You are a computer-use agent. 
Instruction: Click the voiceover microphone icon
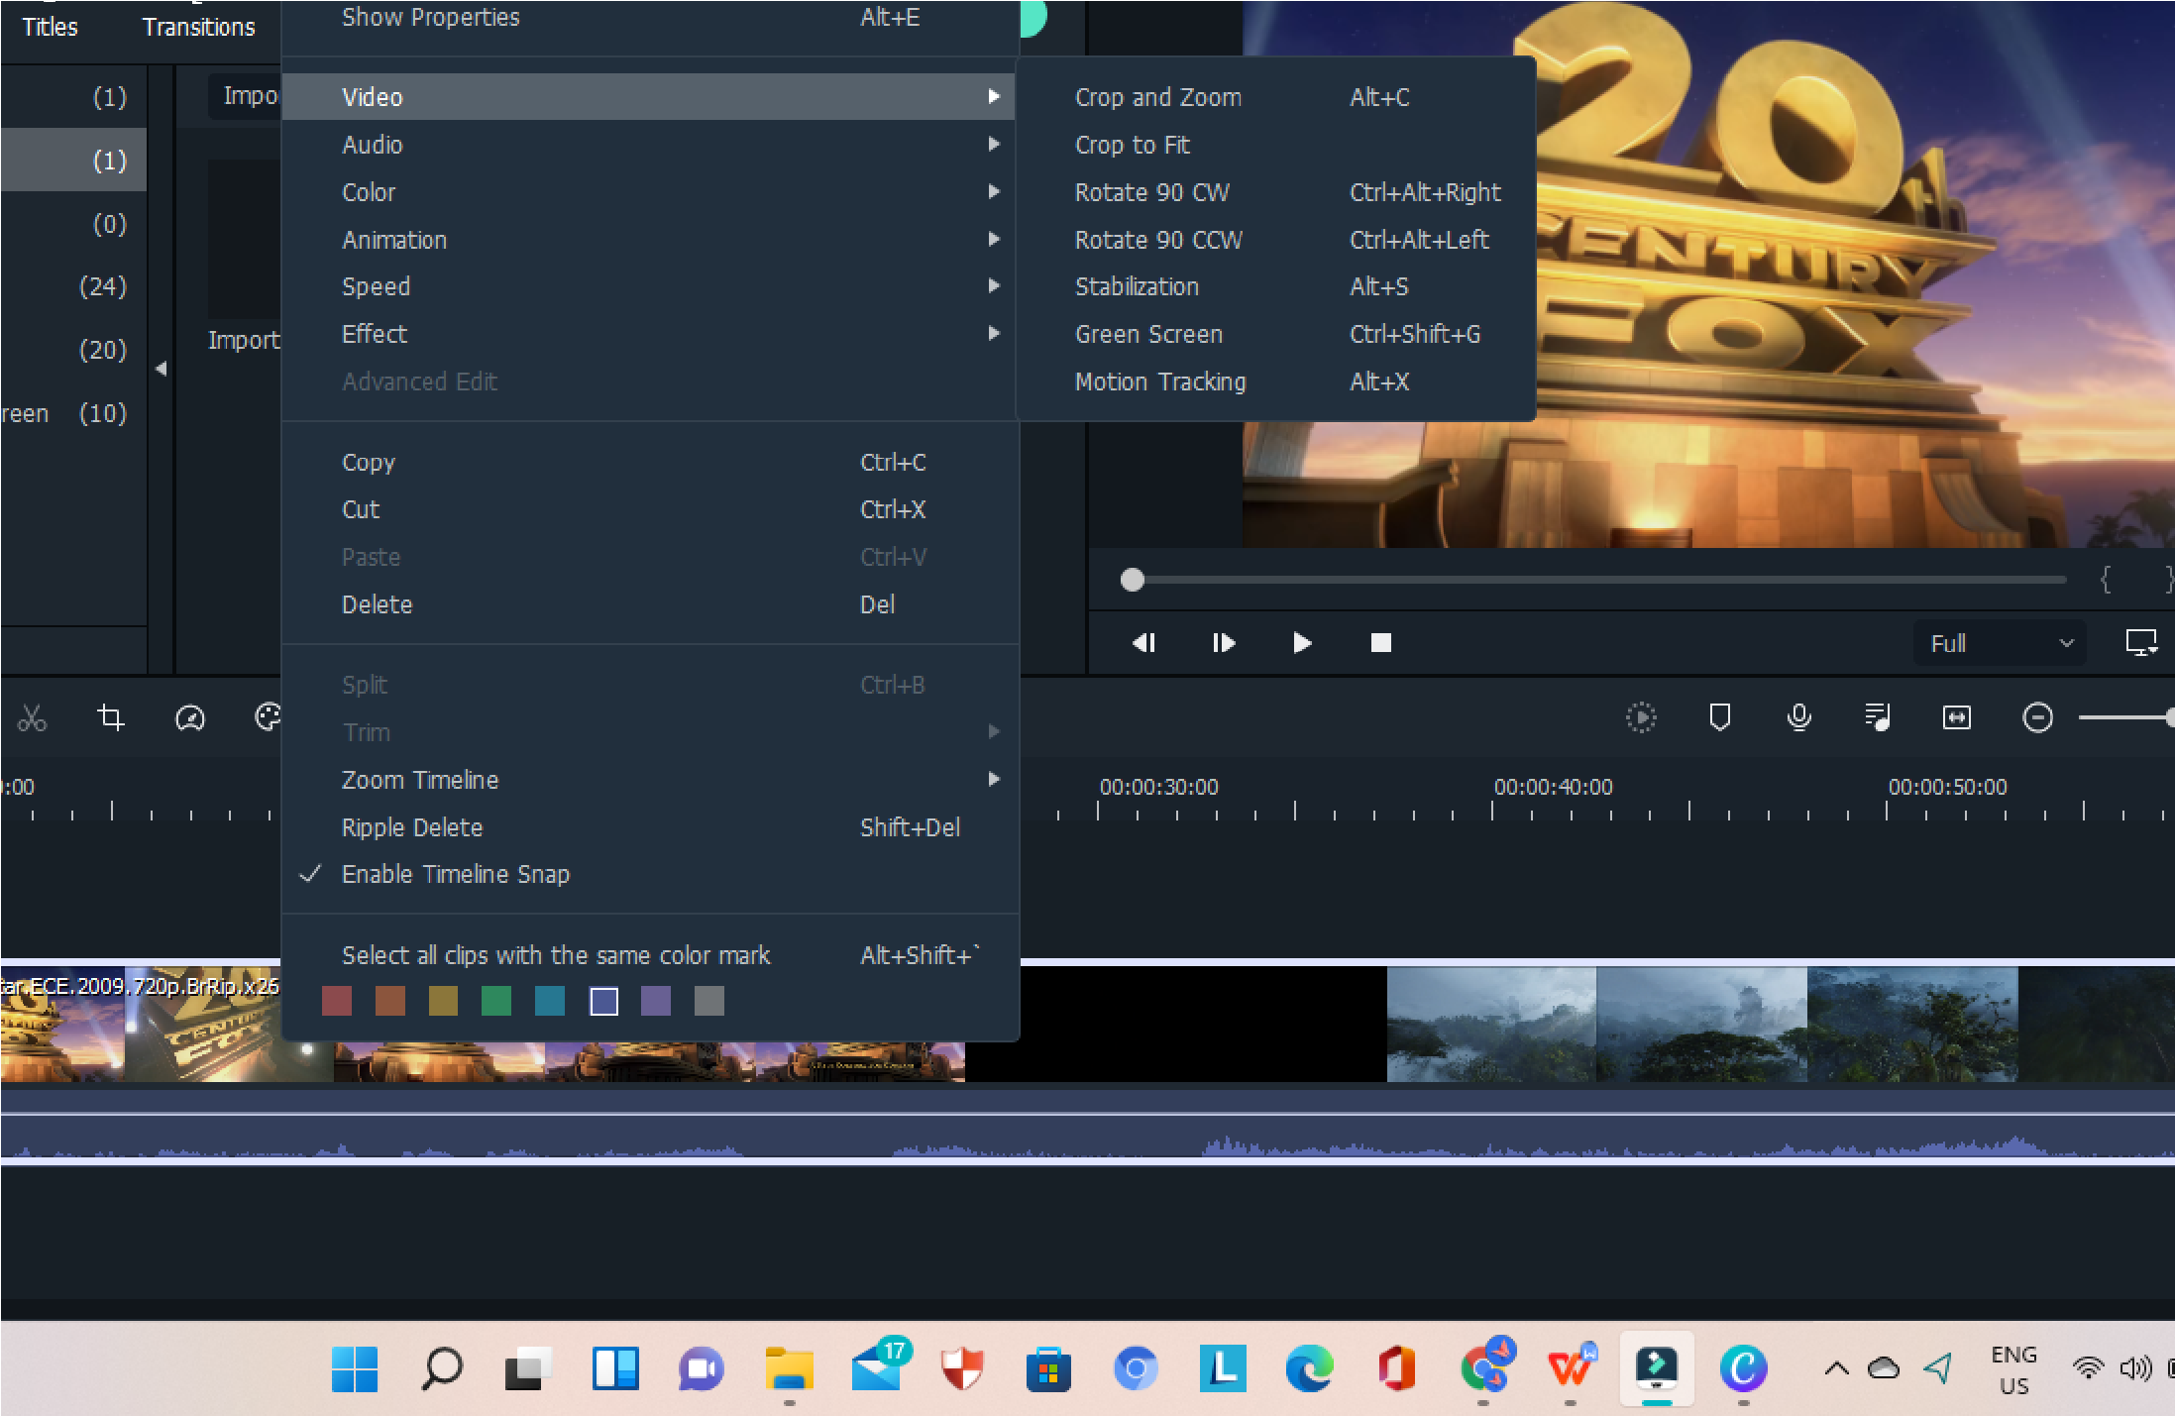click(x=1797, y=716)
